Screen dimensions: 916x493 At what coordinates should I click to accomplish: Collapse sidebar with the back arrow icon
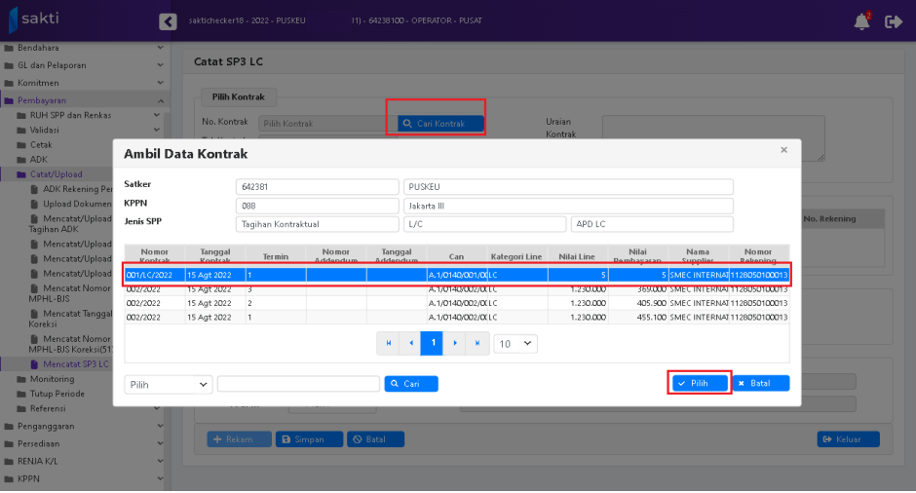168,21
